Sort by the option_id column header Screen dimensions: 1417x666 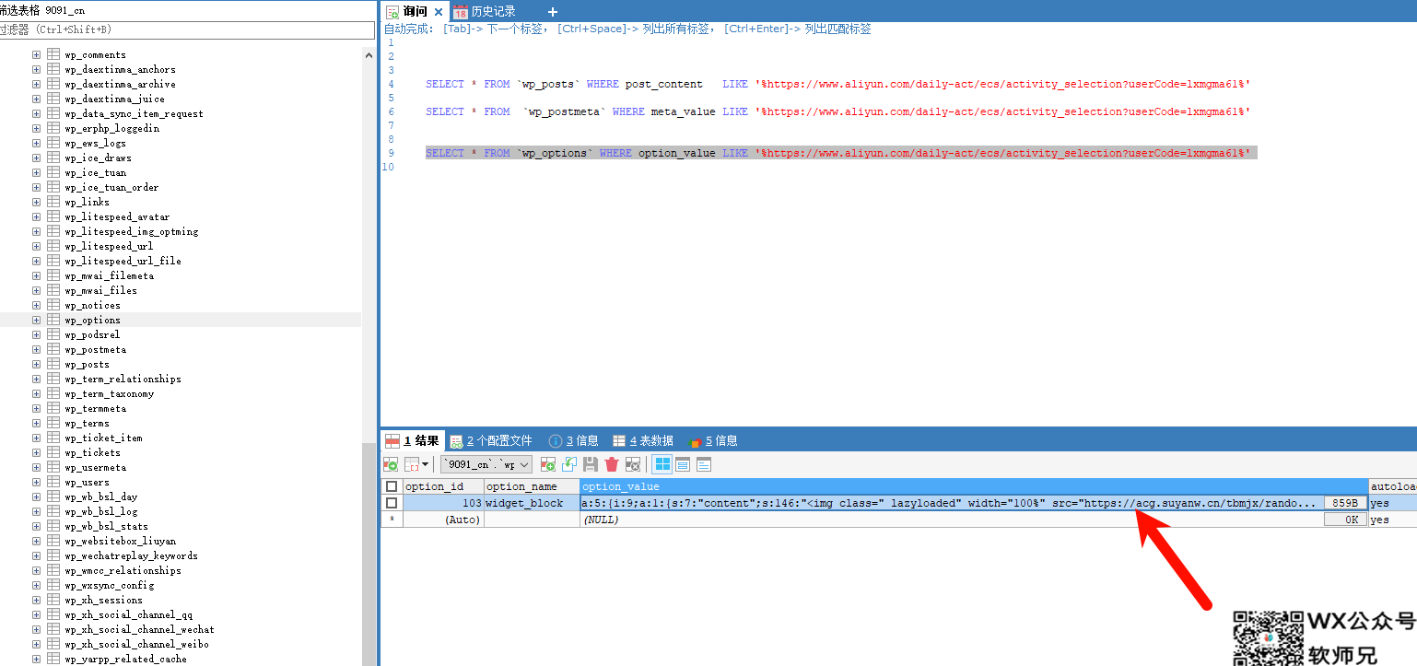tap(443, 486)
